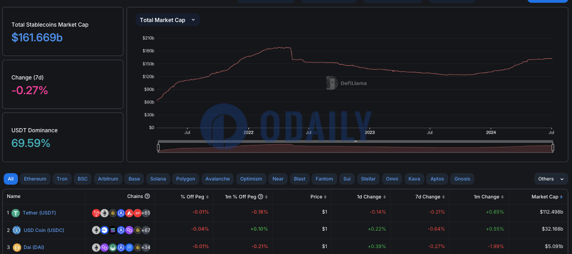Click the Dai coin logo icon
Screen dimensions: 572x254
pyautogui.click(x=16, y=247)
